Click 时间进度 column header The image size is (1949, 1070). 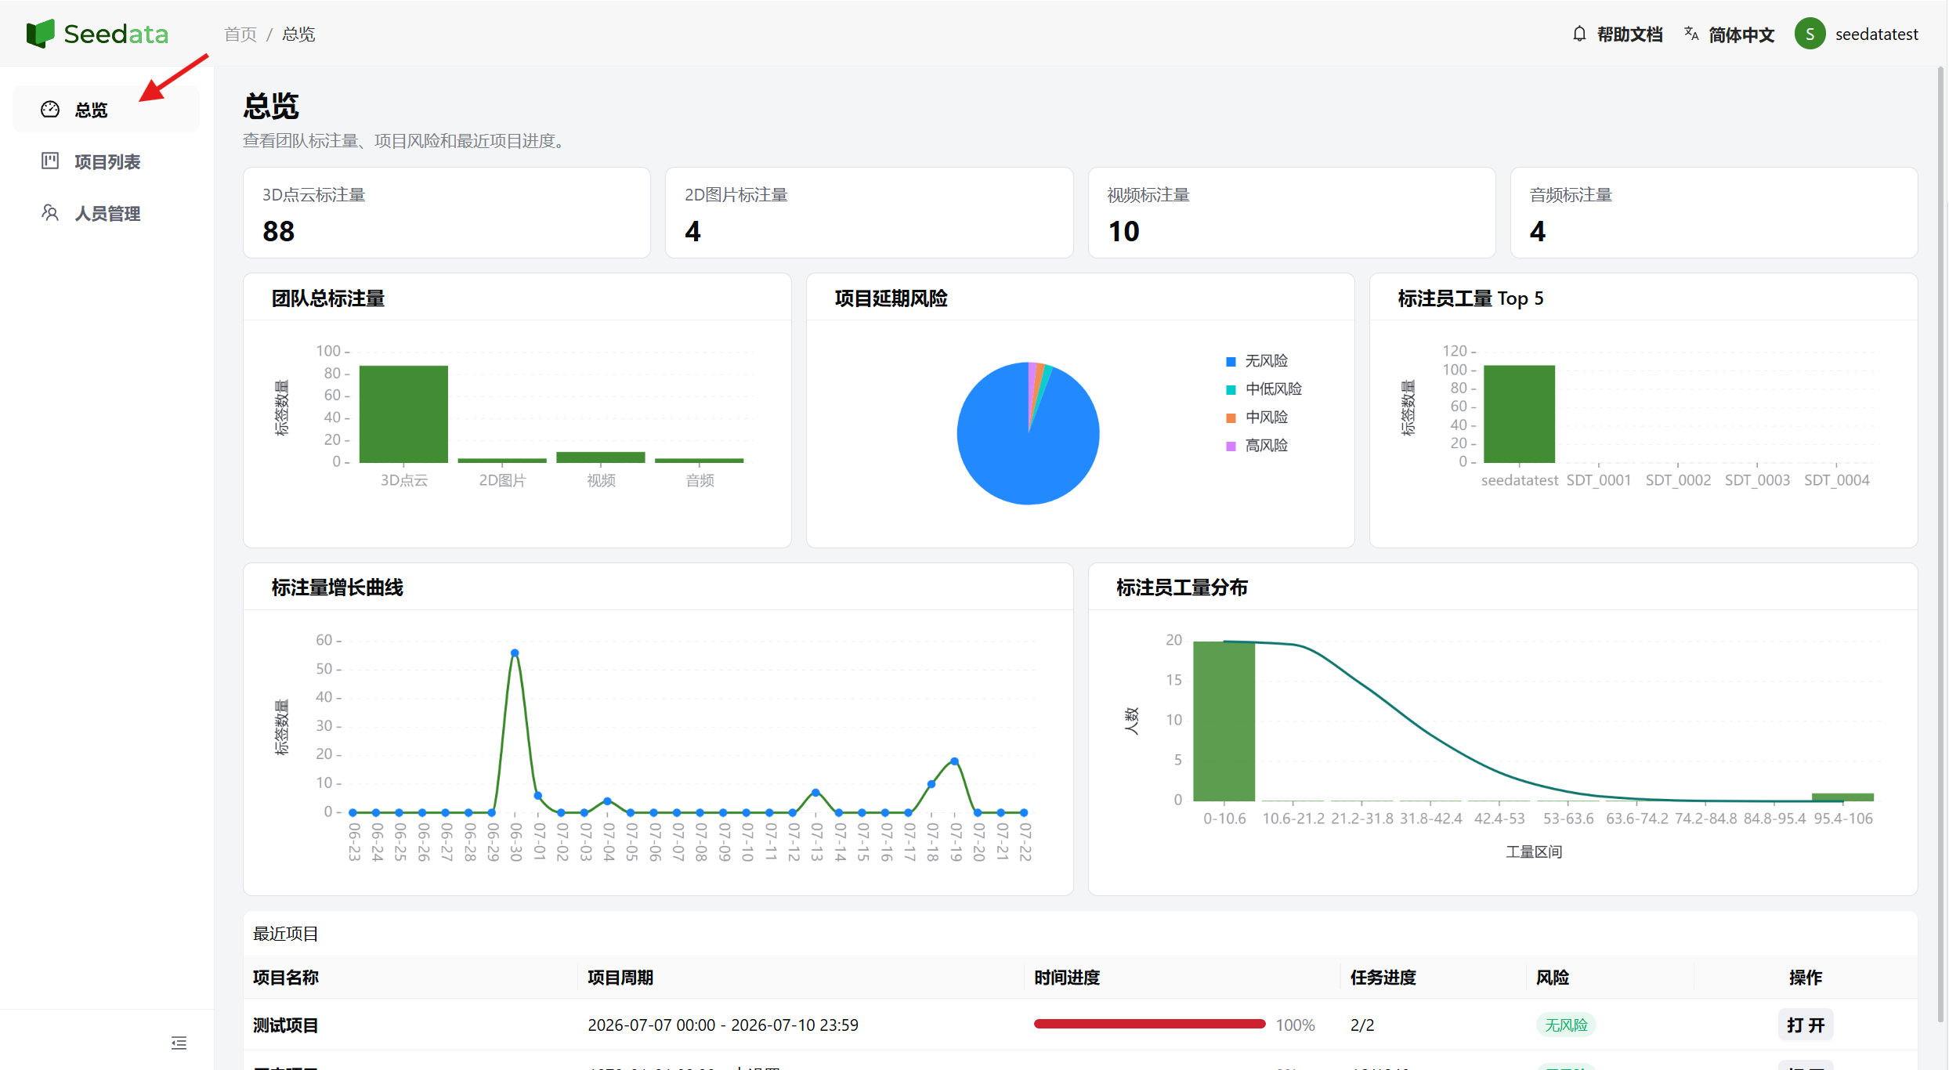point(1067,977)
